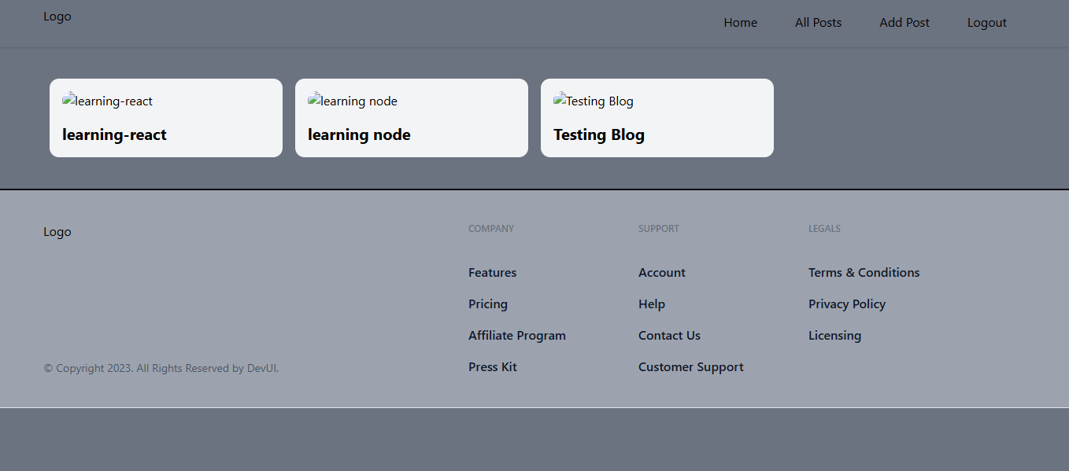This screenshot has width=1069, height=471.
Task: Visit the Pricing page link
Action: coord(487,304)
